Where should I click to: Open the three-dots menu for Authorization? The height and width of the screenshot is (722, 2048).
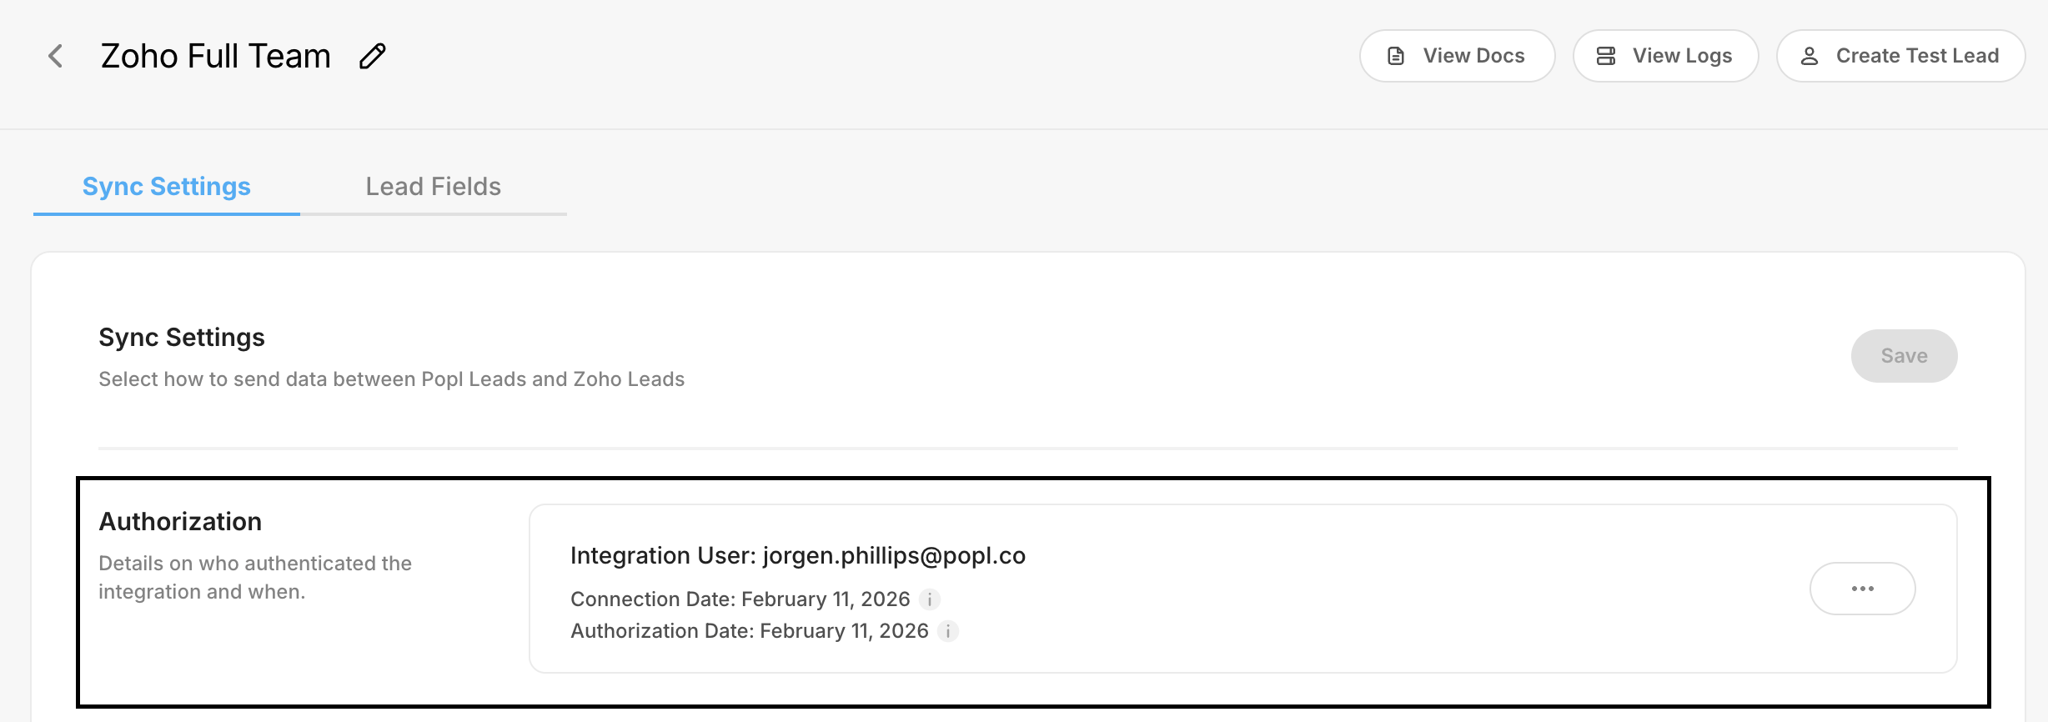pos(1862,589)
